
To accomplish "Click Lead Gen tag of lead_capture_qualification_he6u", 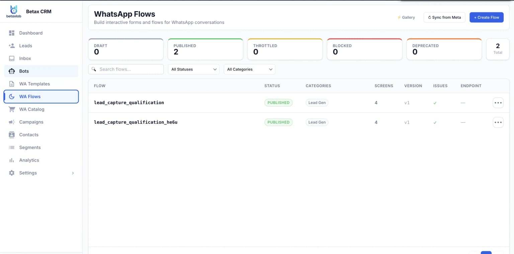I will [317, 122].
